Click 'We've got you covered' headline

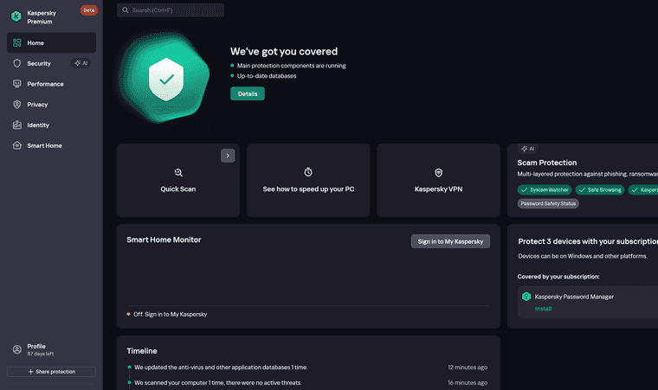point(284,52)
